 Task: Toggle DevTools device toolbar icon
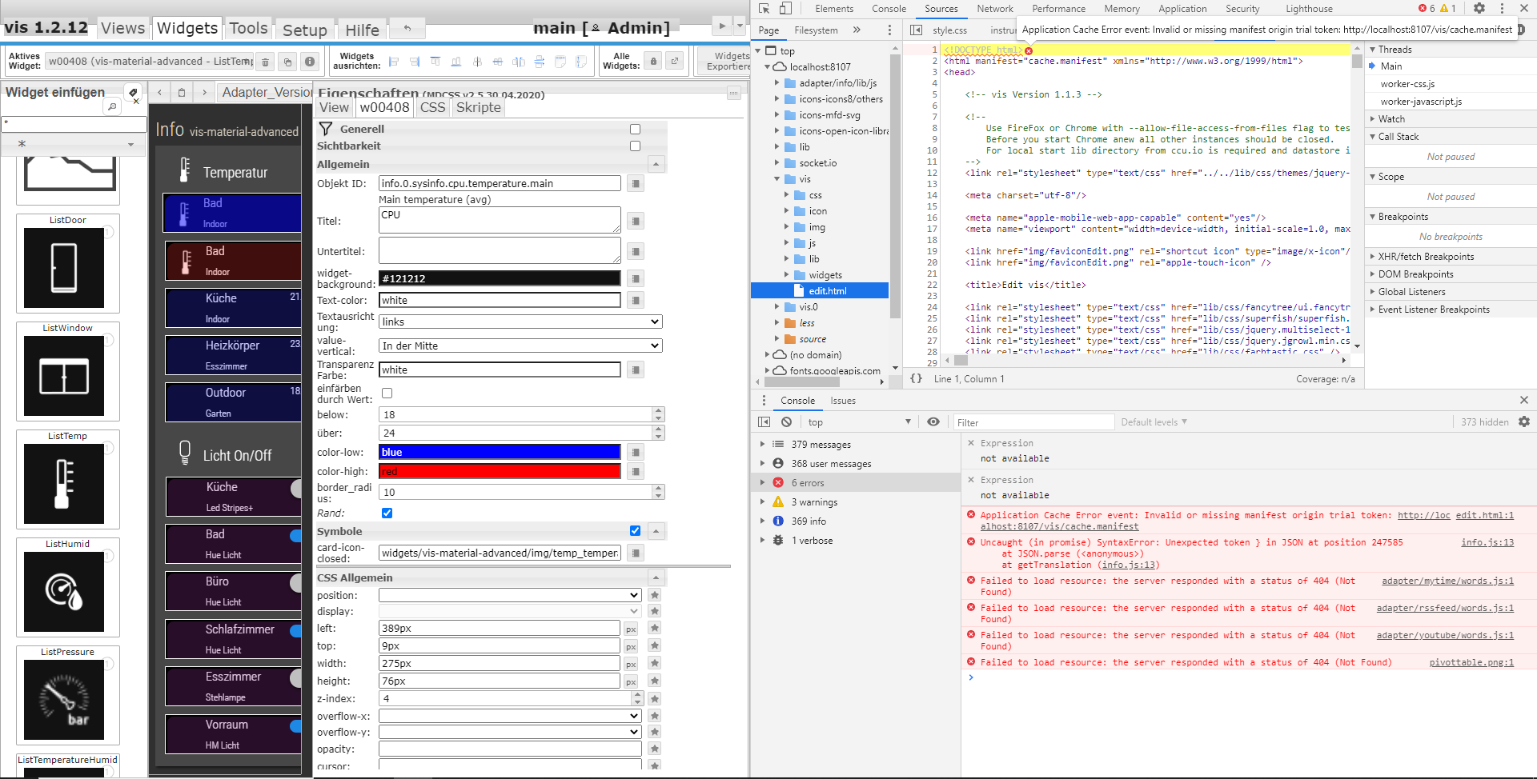[785, 9]
